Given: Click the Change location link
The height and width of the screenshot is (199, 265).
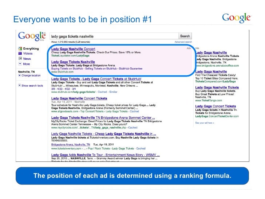Looking at the screenshot, I should [x=31, y=75].
